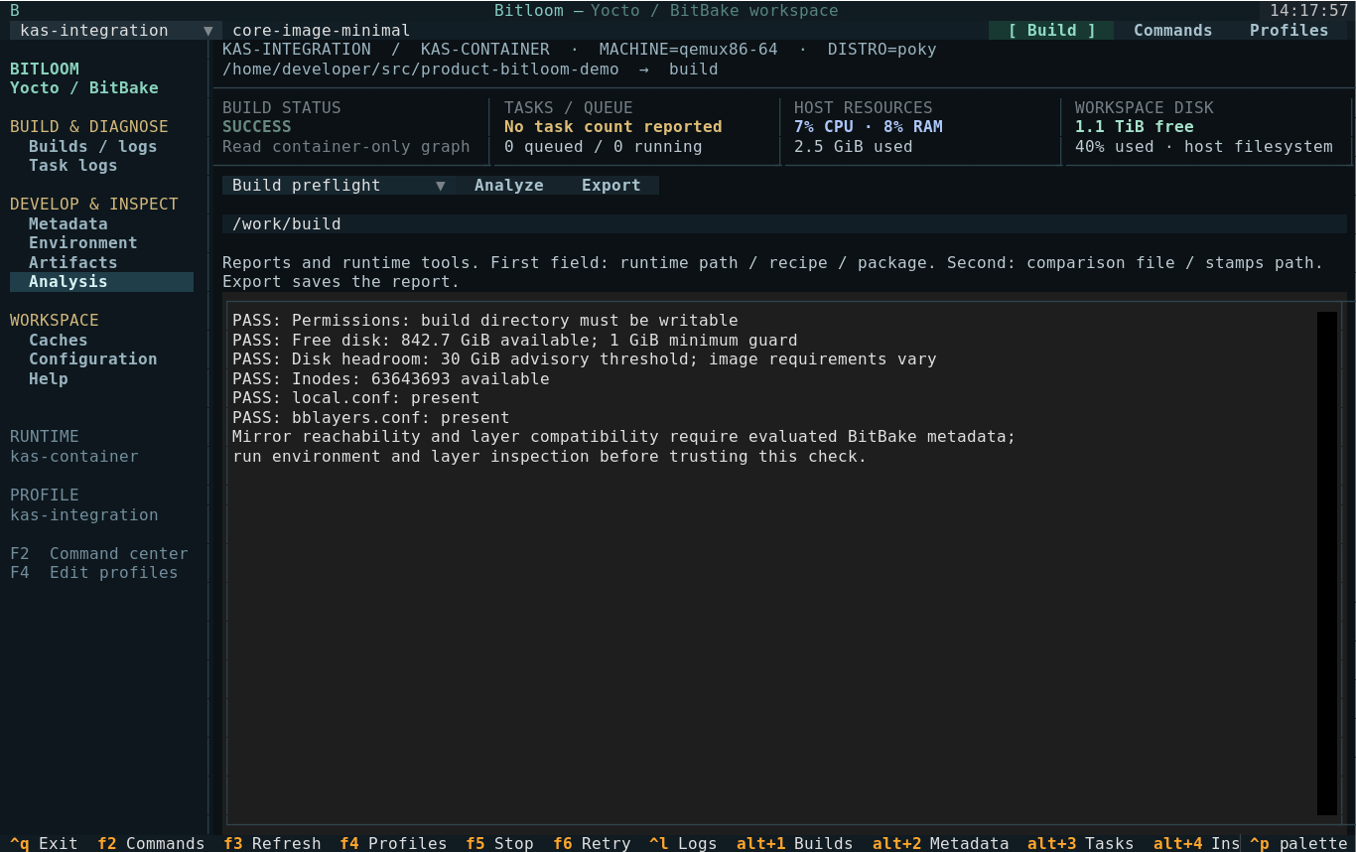
Task: Open Task logs in sidebar
Action: point(72,165)
